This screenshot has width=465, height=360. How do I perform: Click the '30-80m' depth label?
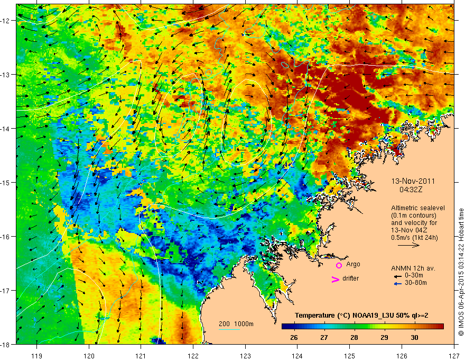click(x=416, y=283)
